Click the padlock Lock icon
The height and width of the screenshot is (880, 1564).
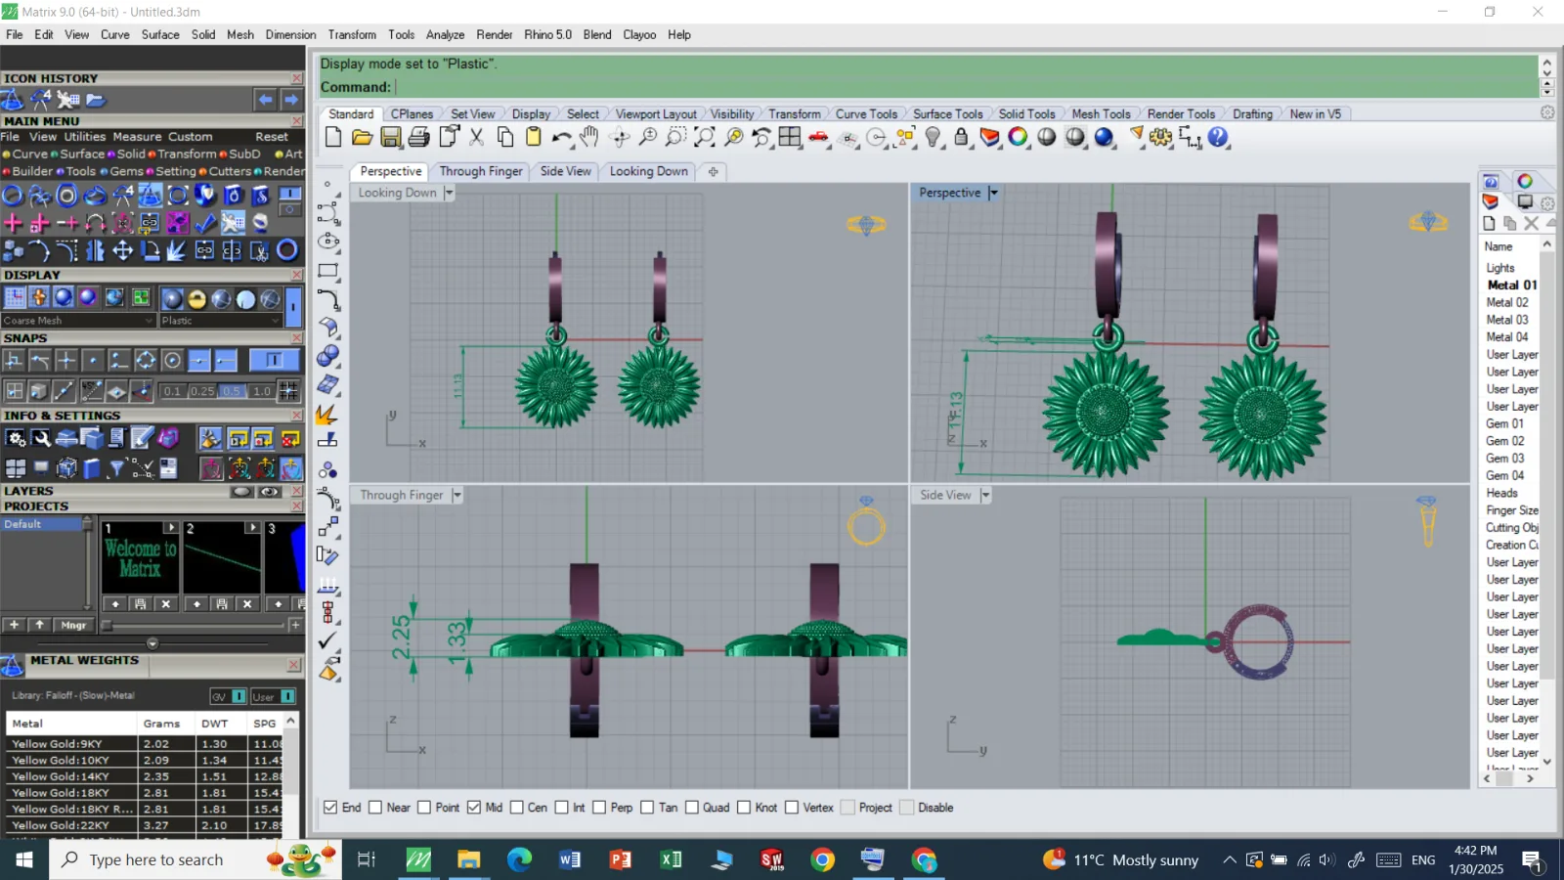click(x=962, y=138)
